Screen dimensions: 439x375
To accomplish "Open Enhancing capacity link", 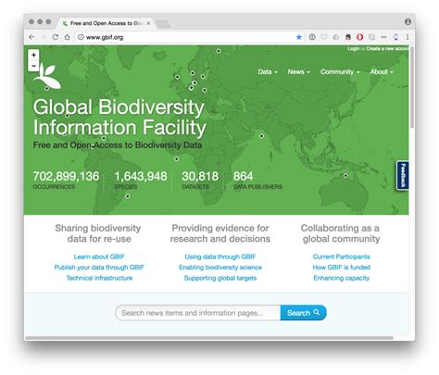I will pos(341,278).
